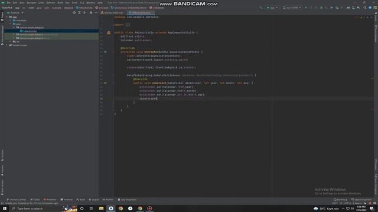Expand the manifests folder
The image size is (378, 212).
[11, 21]
